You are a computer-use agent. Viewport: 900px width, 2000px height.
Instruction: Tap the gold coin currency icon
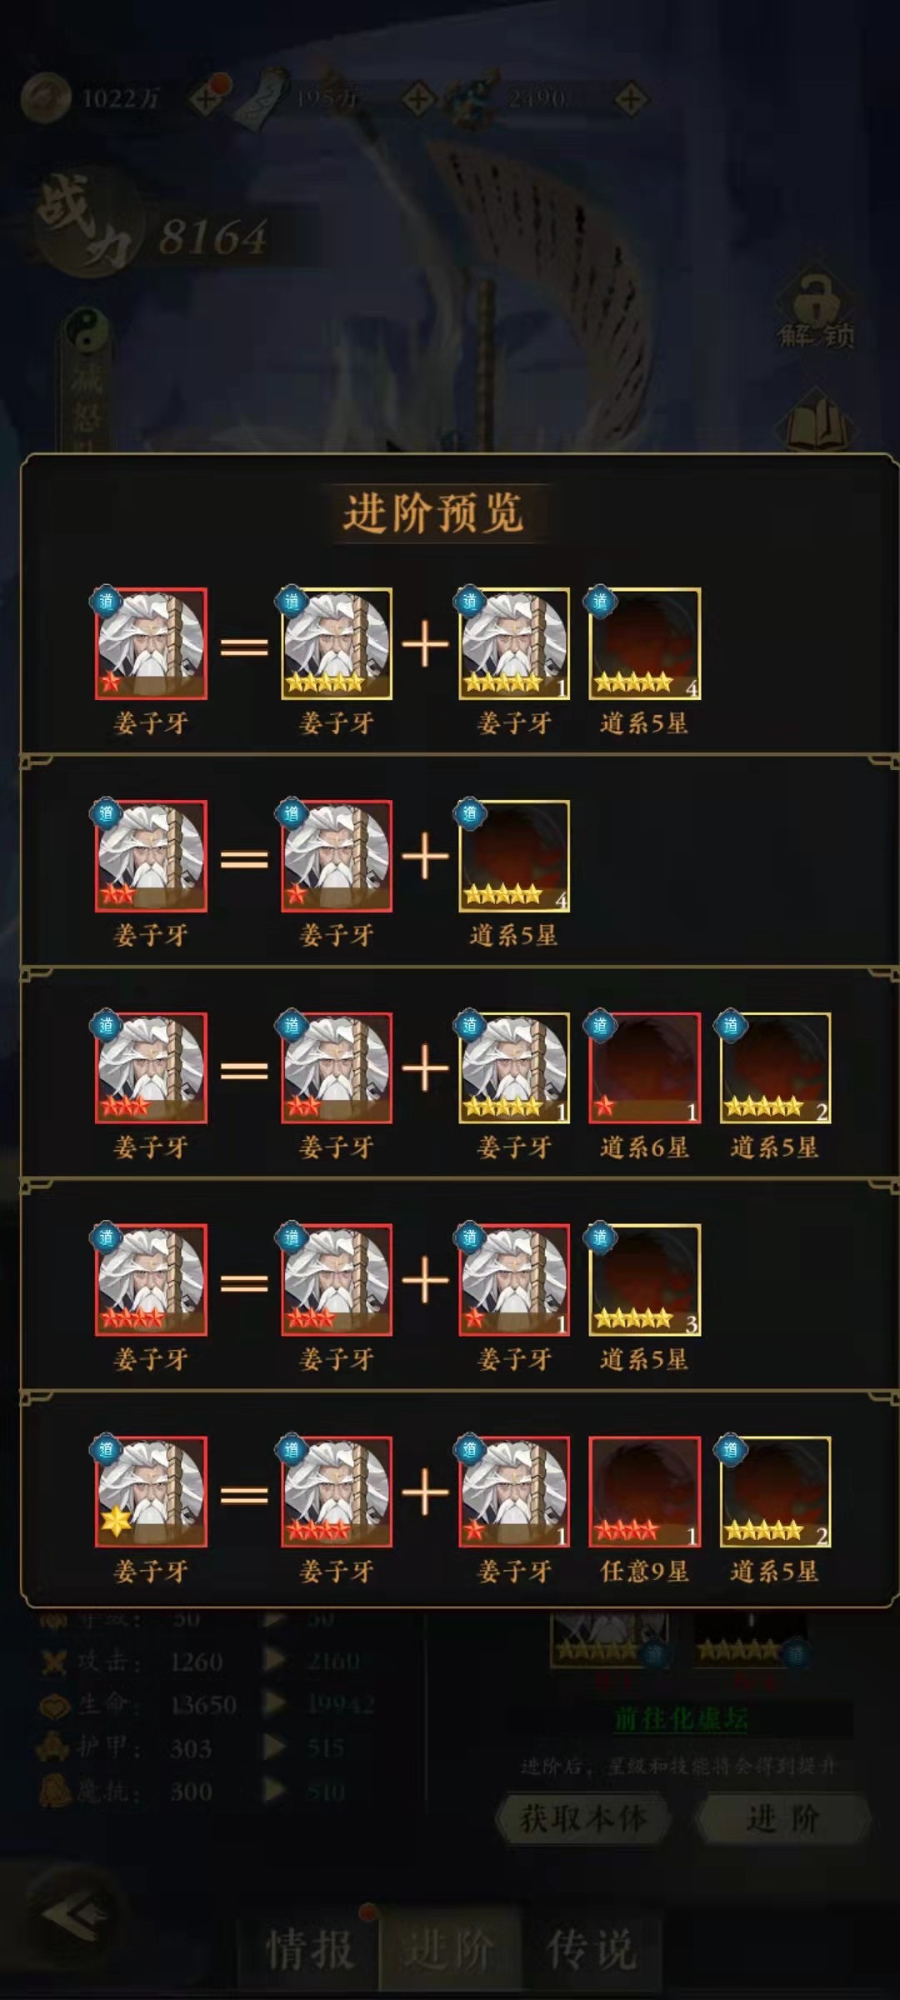45,98
